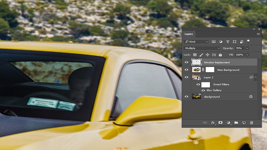
Task: Click the Link Layers icon
Action: coord(205,123)
